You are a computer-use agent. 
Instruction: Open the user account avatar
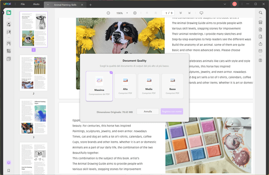click(234, 4)
